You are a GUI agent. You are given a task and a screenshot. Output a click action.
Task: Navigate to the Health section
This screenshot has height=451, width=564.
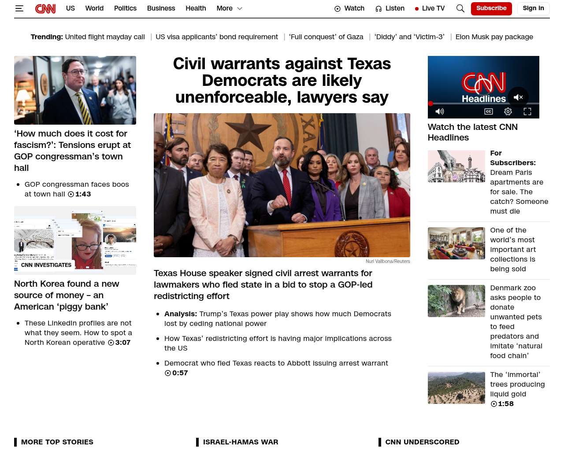coord(196,8)
